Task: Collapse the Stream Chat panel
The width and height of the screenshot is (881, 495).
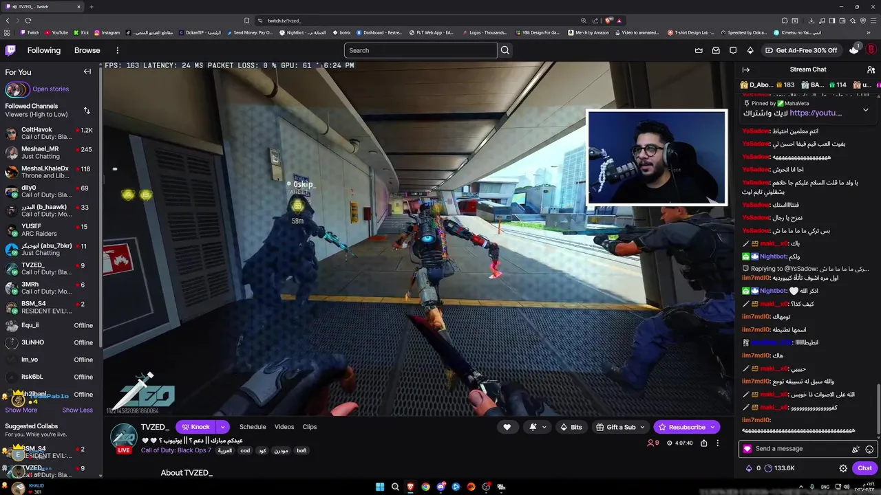Action: (x=745, y=69)
